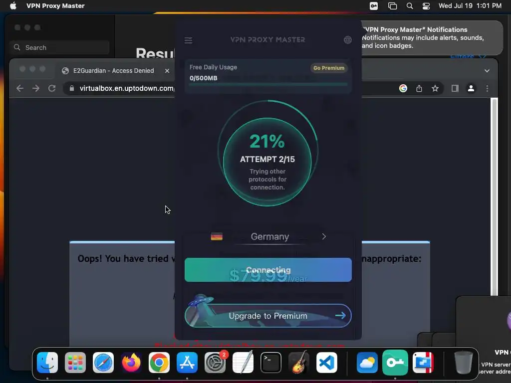Open the Weather app from the Dock
The image size is (511, 383).
(367, 363)
